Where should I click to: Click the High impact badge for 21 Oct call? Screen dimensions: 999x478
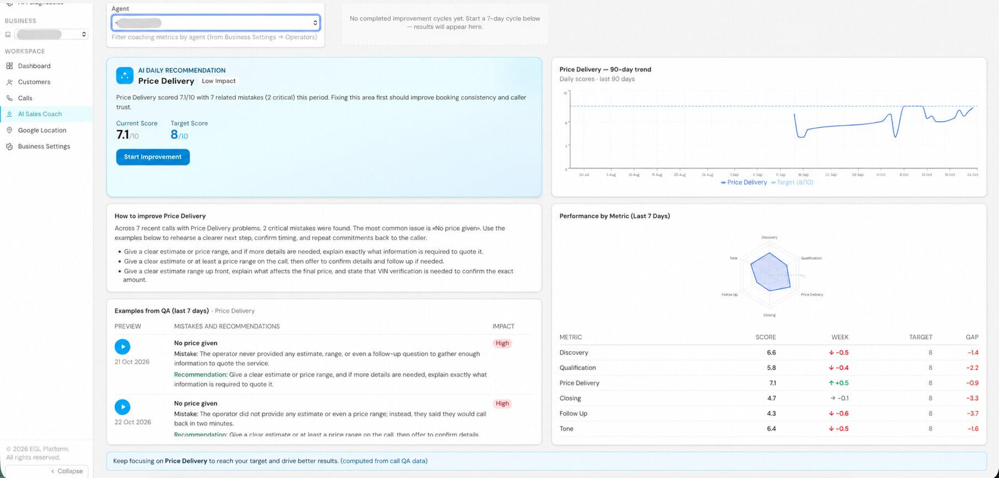(x=502, y=343)
